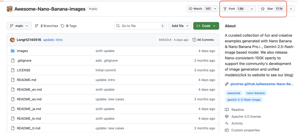Click the file icon next to README_ja.md
This screenshot has width=297, height=133.
coord(13,109)
